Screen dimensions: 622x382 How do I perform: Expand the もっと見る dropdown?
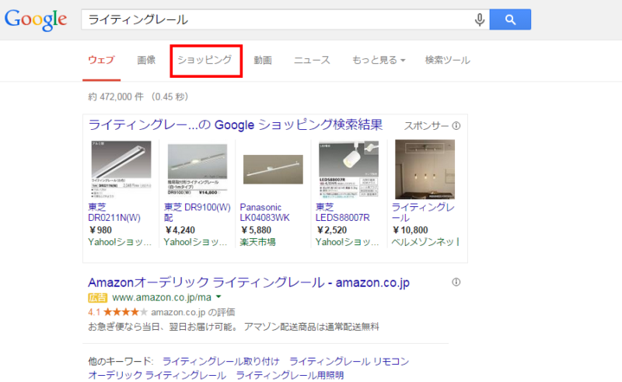379,61
